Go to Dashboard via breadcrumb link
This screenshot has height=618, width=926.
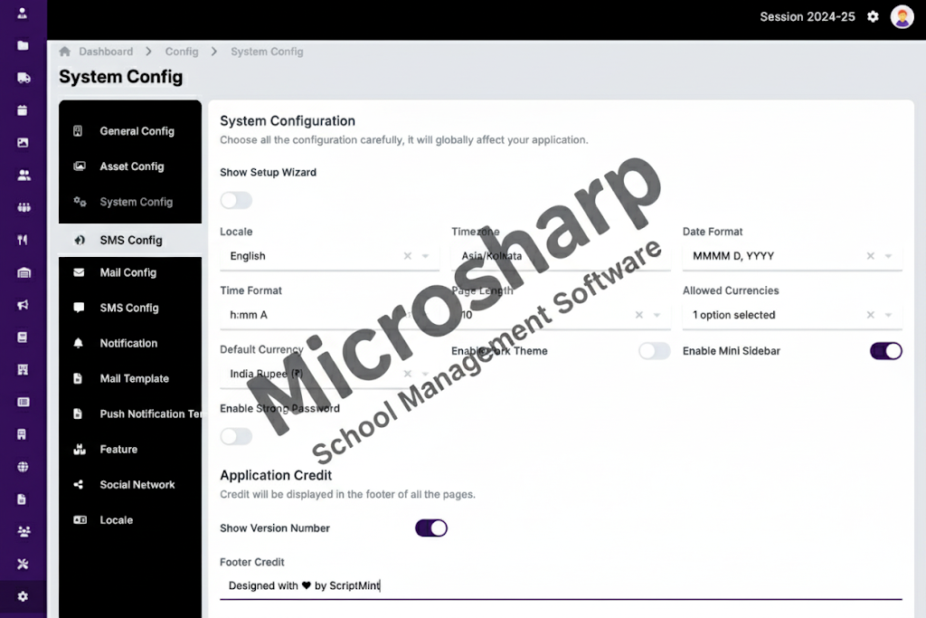click(x=106, y=52)
